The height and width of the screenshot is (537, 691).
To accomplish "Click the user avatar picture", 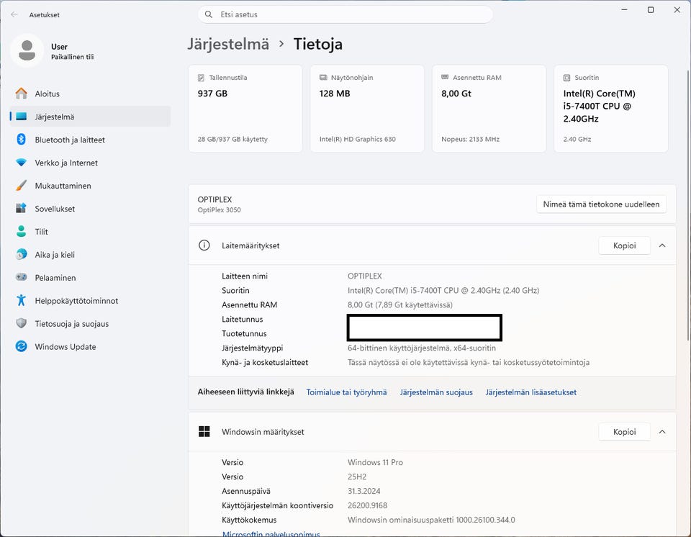I will pos(27,50).
